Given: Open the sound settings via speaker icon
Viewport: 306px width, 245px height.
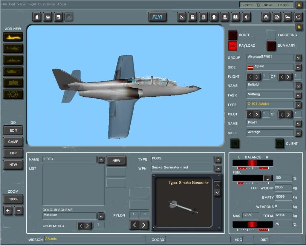Looking at the screenshot, I should 246,17.
